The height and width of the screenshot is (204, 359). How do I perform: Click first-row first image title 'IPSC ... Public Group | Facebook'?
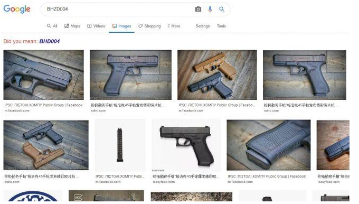tap(43, 105)
